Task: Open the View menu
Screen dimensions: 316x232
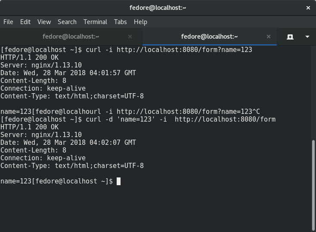Action: tap(44, 22)
